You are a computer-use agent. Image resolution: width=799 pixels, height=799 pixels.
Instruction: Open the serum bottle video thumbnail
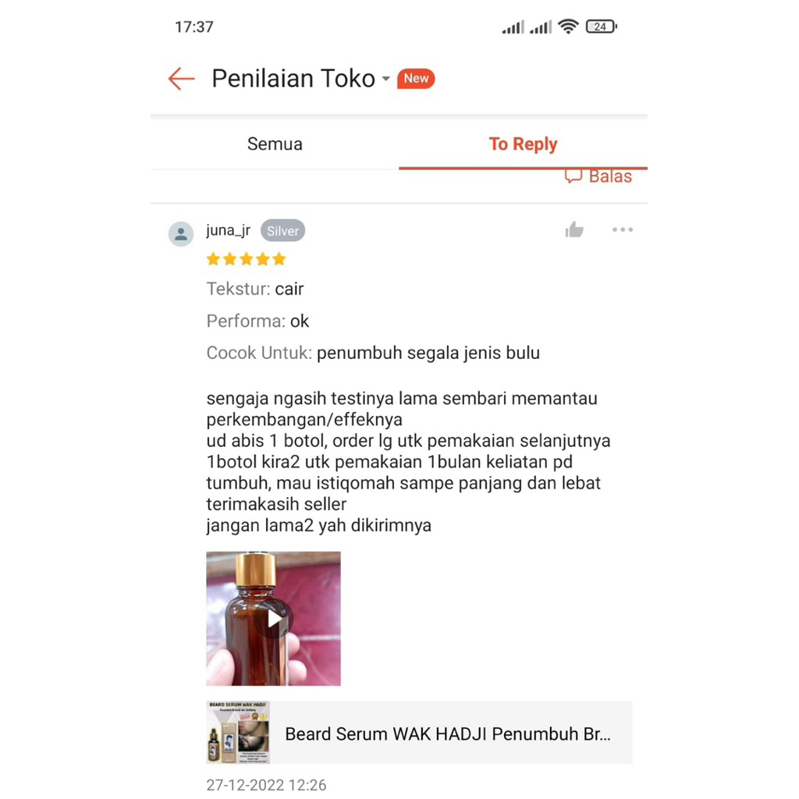[274, 619]
